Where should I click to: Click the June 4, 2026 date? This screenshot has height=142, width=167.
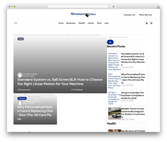(127, 101)
